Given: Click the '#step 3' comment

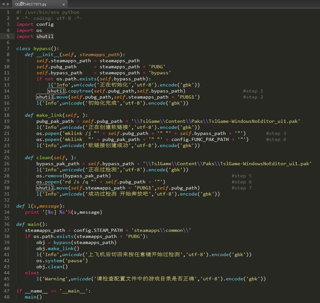Looking at the screenshot, I should coord(276,133).
